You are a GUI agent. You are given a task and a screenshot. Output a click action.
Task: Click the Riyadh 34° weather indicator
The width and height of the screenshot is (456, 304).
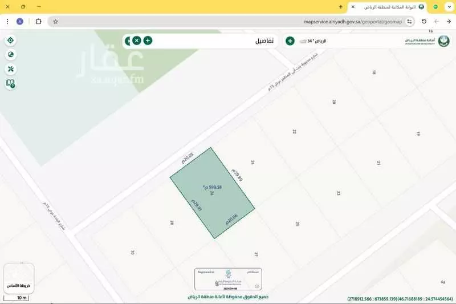313,41
